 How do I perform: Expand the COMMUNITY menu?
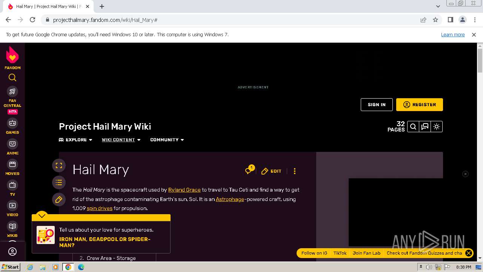(x=167, y=140)
